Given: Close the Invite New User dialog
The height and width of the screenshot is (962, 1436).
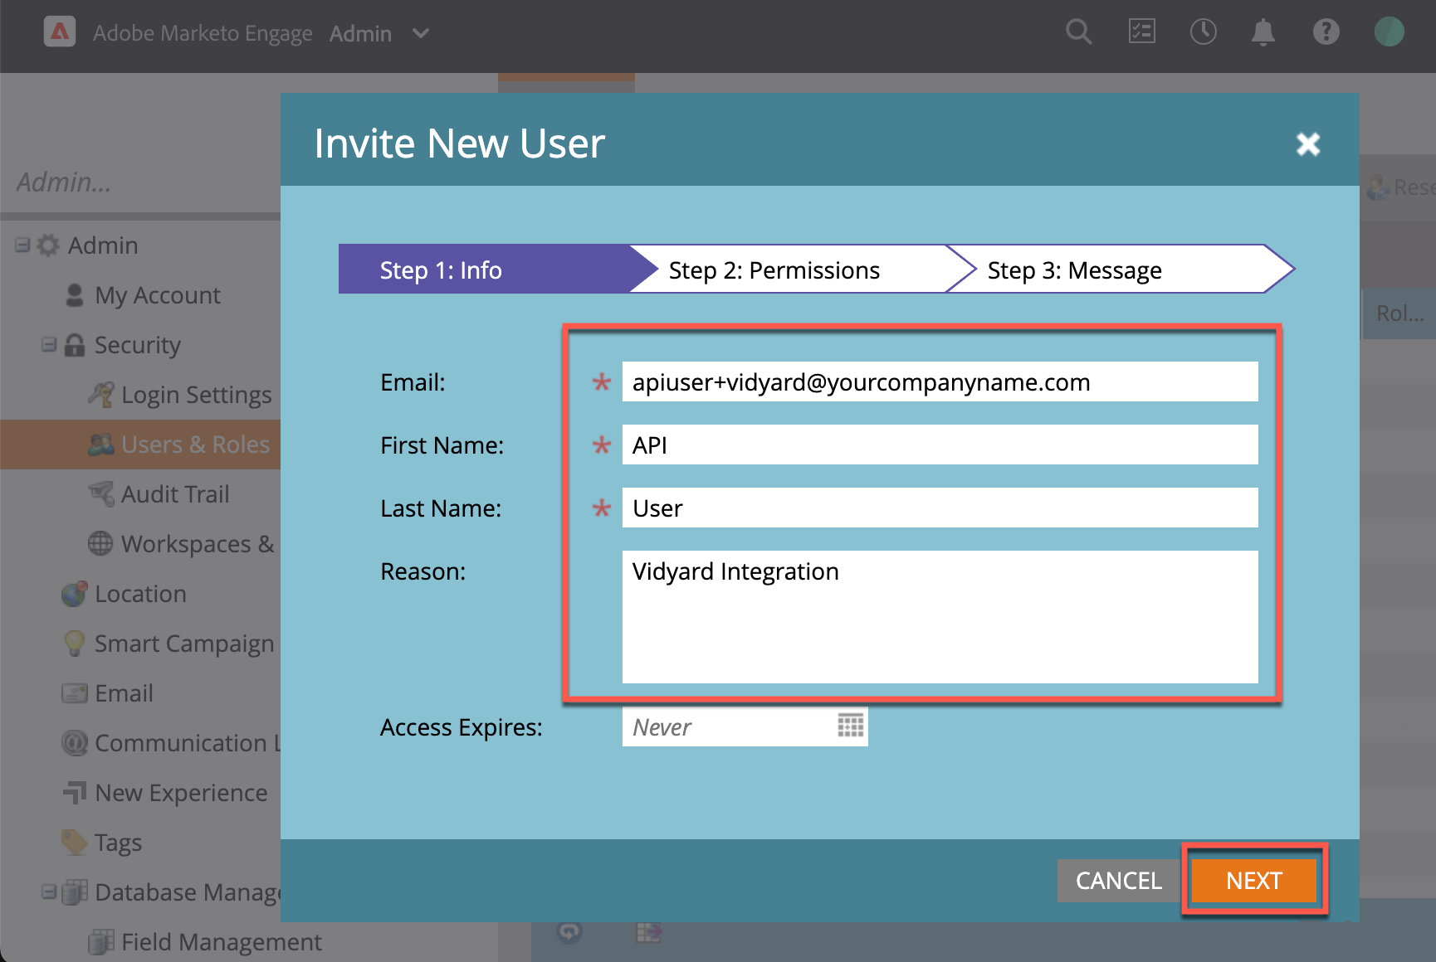Looking at the screenshot, I should (1308, 143).
